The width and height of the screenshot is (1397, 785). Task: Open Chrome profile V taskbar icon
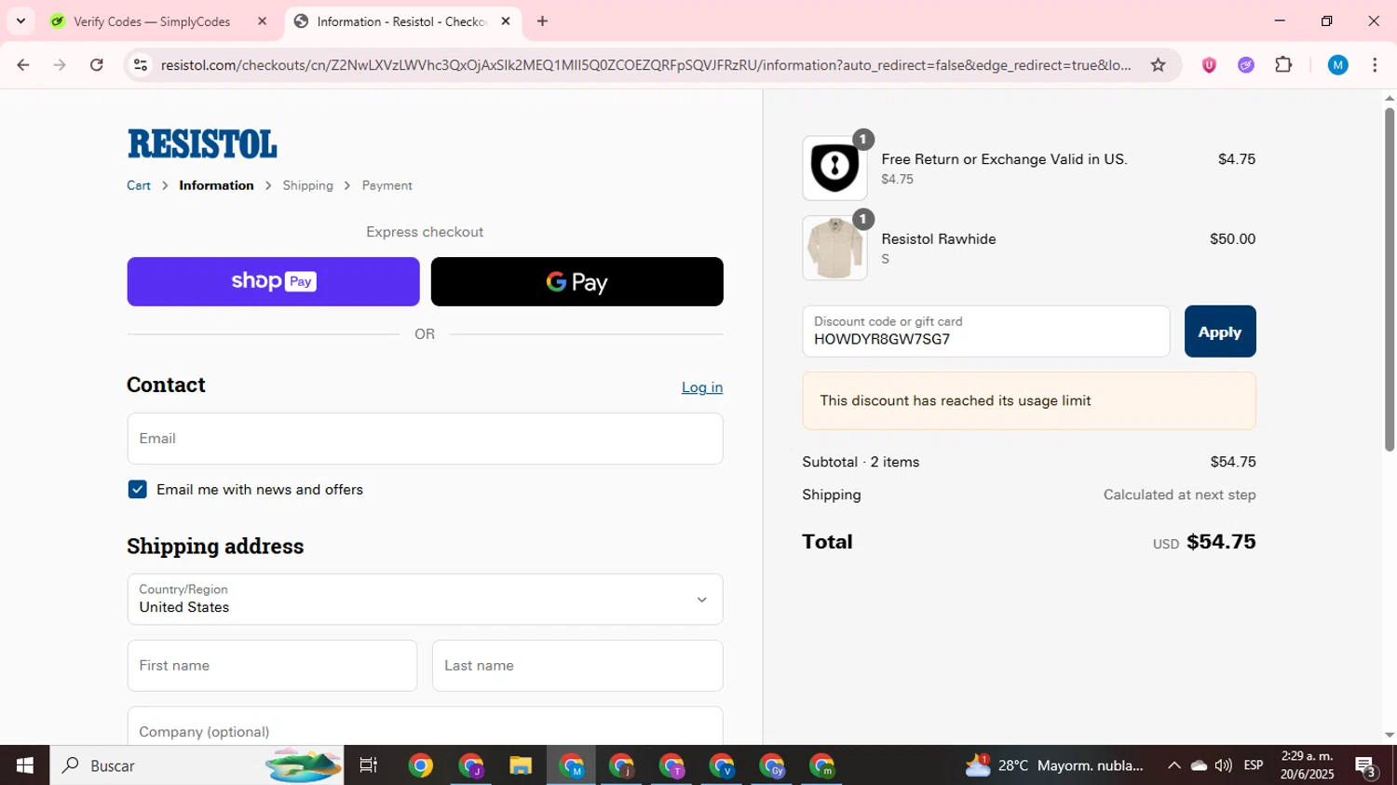click(722, 765)
